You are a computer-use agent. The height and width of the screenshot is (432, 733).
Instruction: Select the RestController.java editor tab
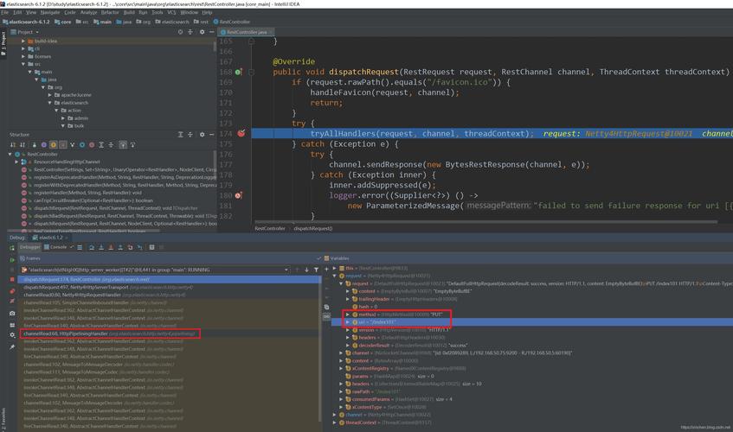tap(247, 32)
